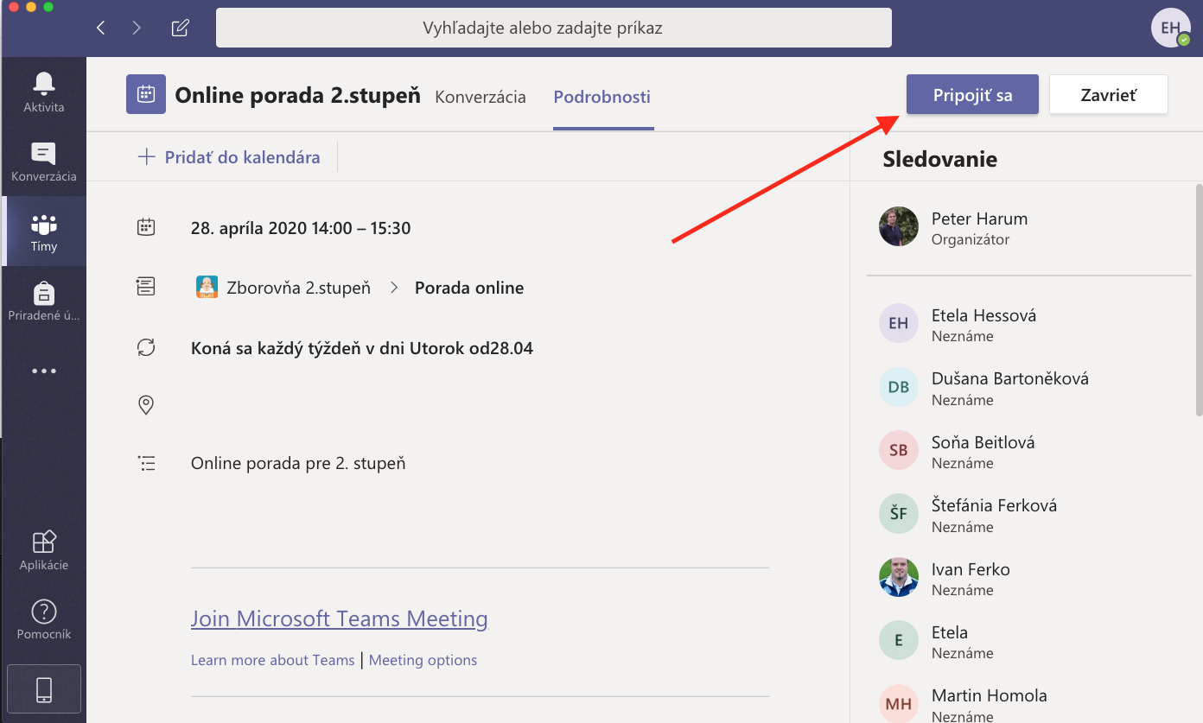Click the new message compose icon

tap(180, 28)
